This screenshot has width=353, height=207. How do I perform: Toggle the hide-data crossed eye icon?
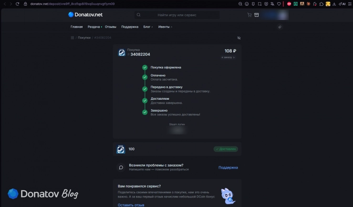[x=239, y=38]
